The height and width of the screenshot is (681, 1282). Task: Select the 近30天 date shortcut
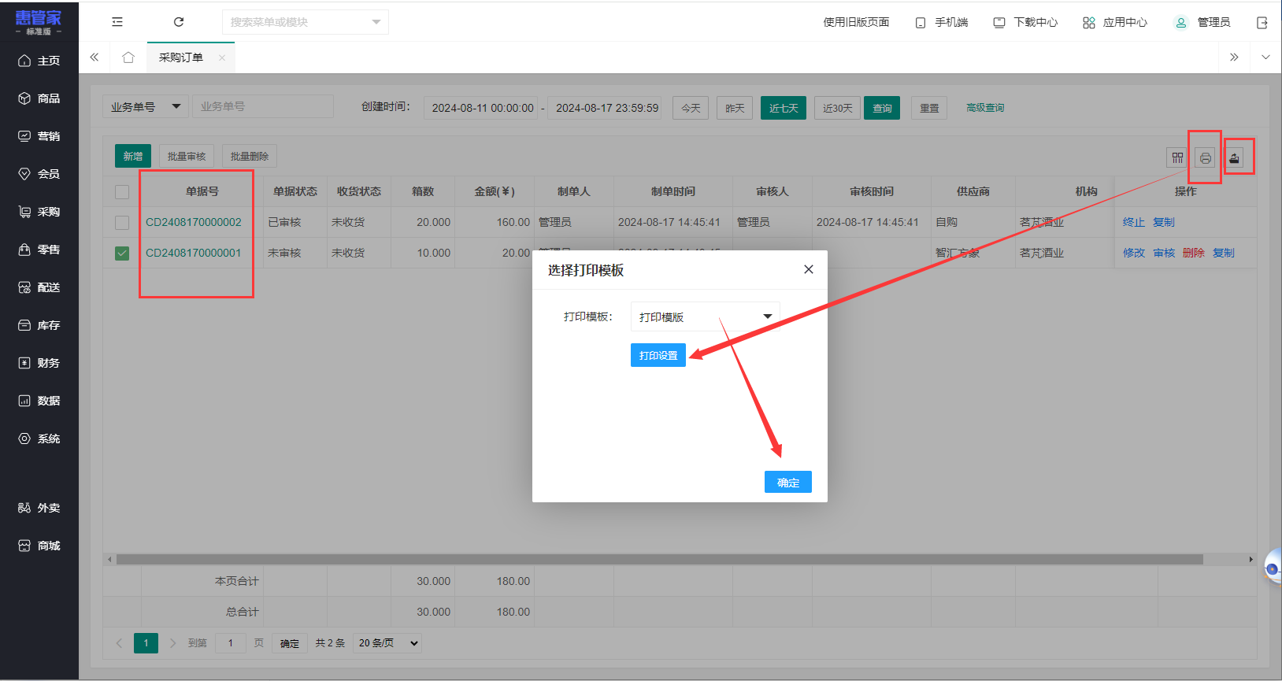pos(838,108)
